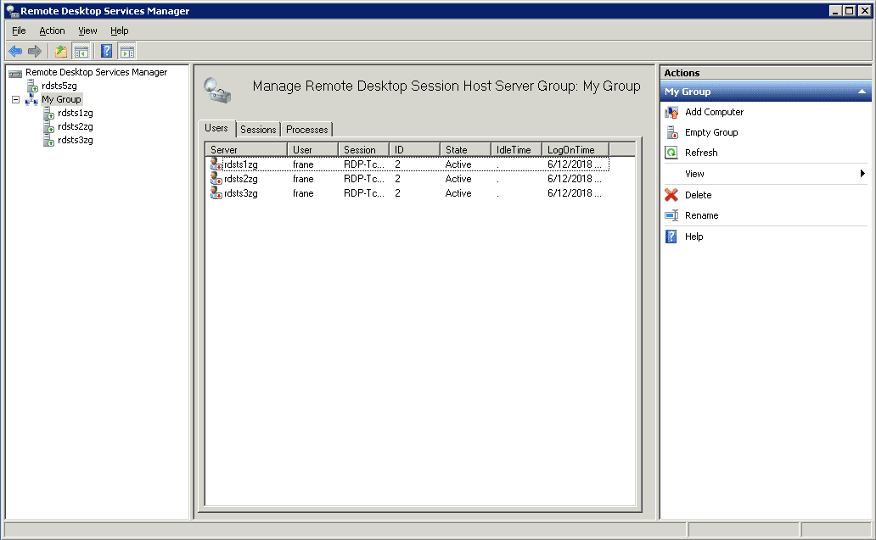Sort by the ID column header

coord(414,150)
